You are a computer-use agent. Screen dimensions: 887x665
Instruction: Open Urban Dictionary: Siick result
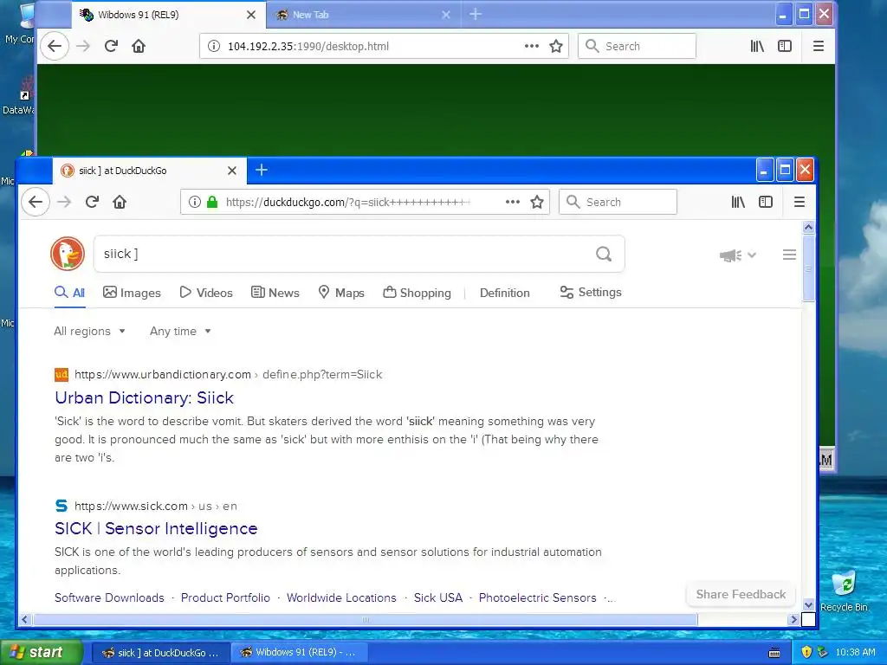(145, 397)
